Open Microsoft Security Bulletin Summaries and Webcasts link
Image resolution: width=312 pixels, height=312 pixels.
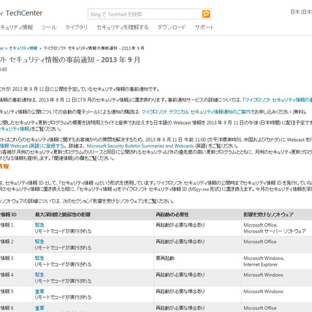click(140, 146)
